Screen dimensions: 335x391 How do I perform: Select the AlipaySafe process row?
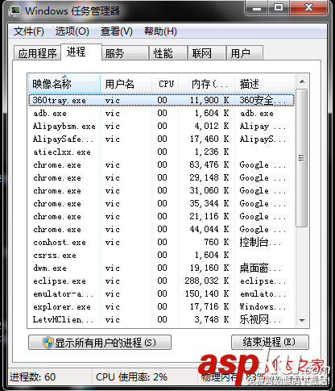click(x=161, y=139)
